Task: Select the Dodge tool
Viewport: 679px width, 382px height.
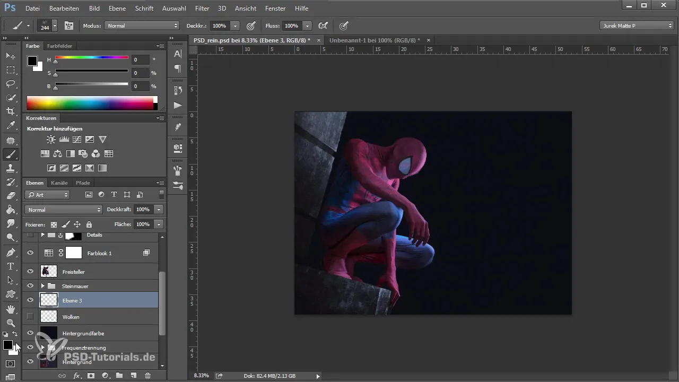Action: tap(11, 237)
